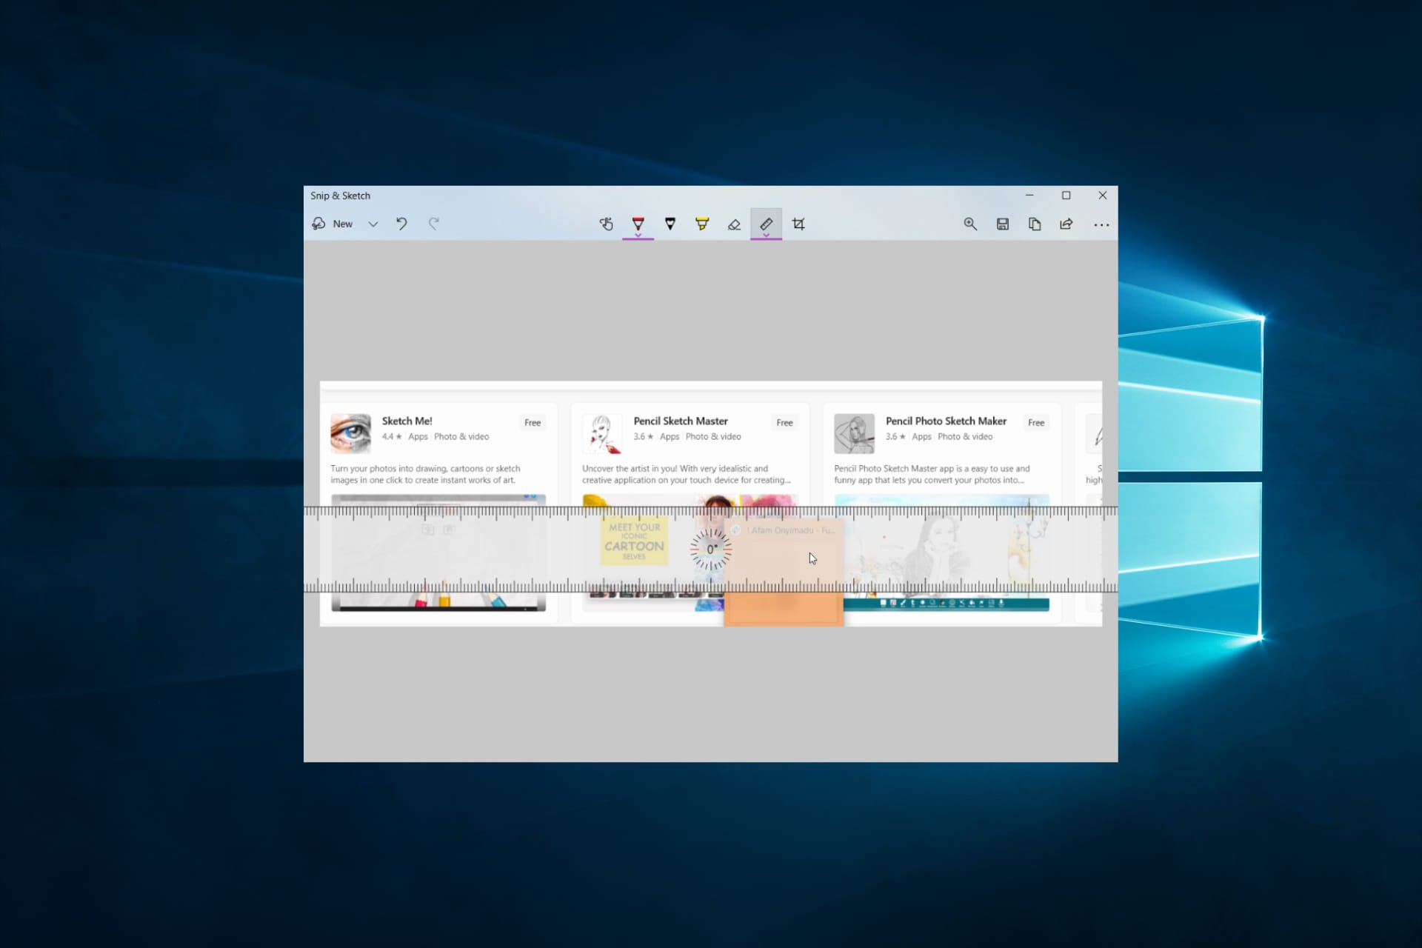
Task: Share the snip
Action: pyautogui.click(x=1066, y=224)
